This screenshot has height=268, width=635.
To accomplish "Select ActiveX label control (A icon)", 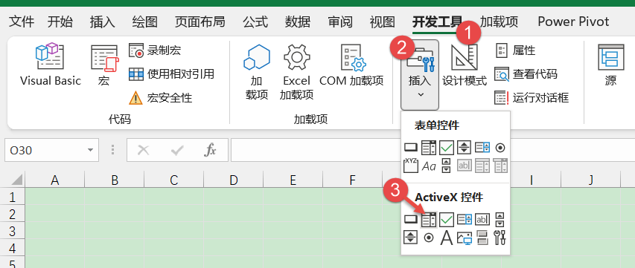I will click(446, 238).
